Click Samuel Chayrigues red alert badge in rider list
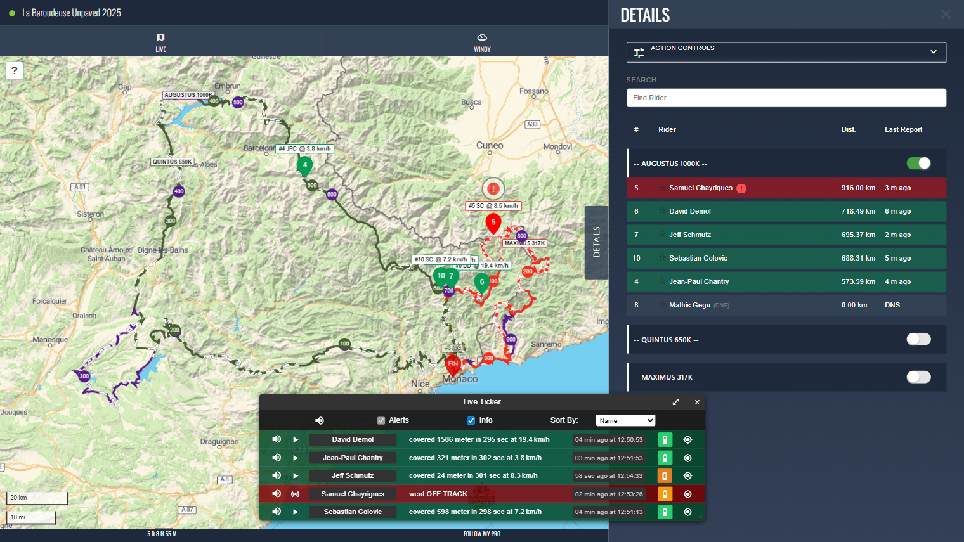Screen dimensions: 964x542 pyautogui.click(x=741, y=188)
